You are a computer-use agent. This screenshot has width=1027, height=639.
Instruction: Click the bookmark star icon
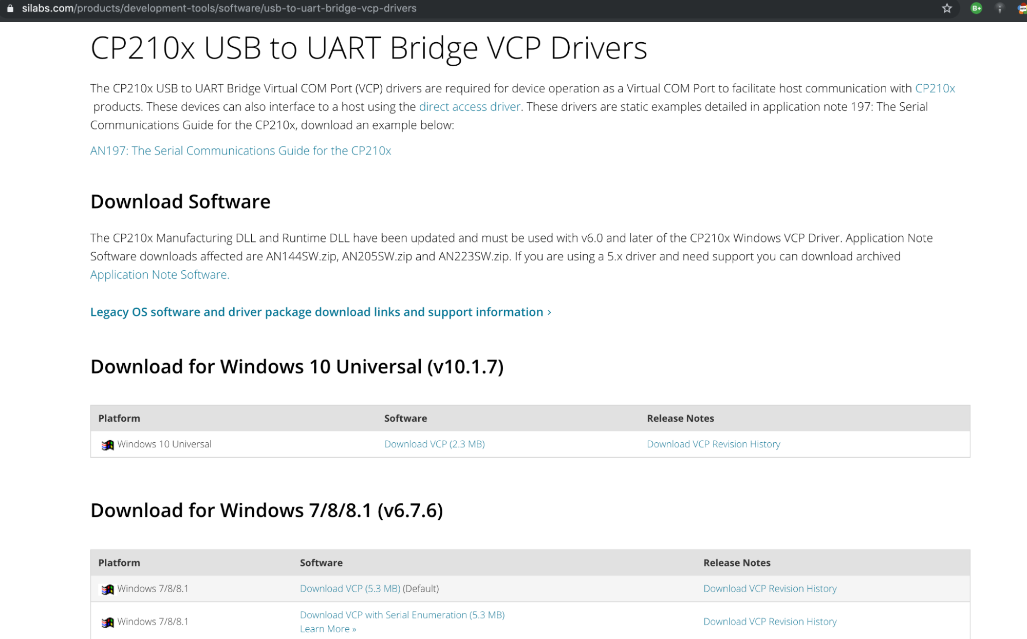coord(947,8)
